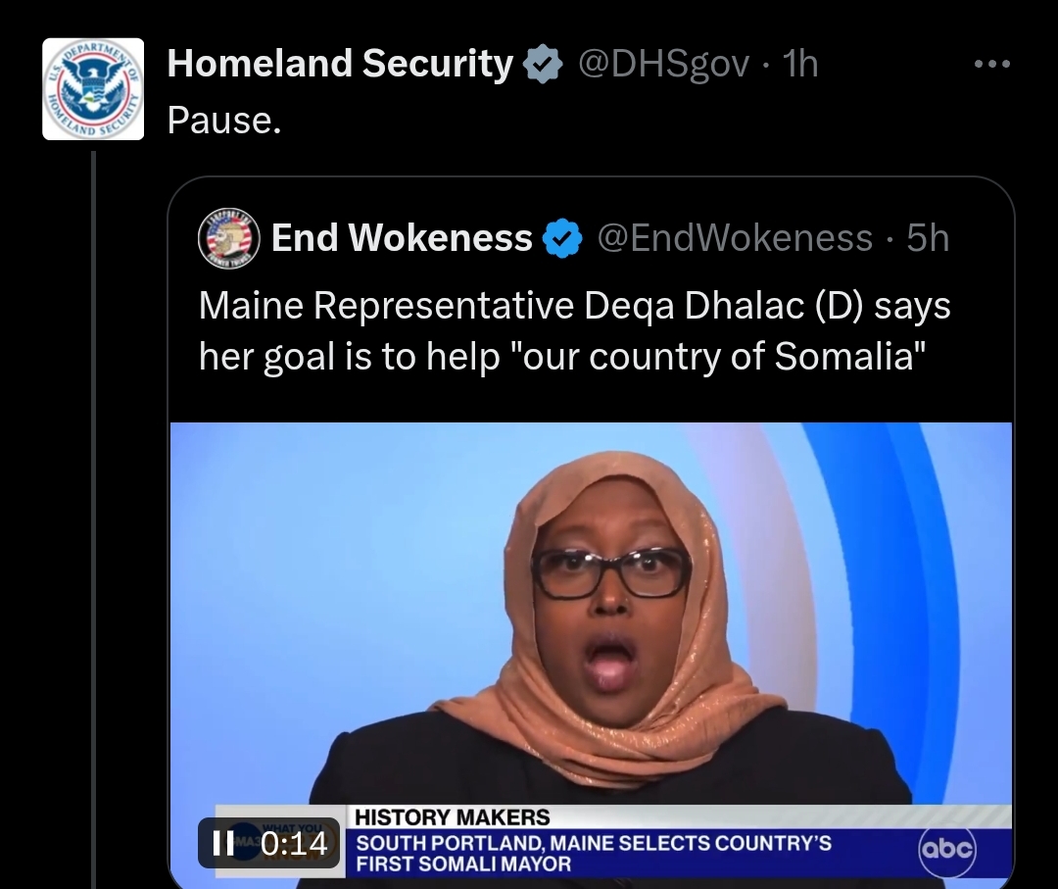
Task: Click the 5h timestamp of quoted post
Action: pos(928,237)
